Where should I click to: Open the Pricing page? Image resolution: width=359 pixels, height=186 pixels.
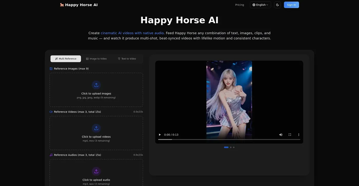pos(240,5)
